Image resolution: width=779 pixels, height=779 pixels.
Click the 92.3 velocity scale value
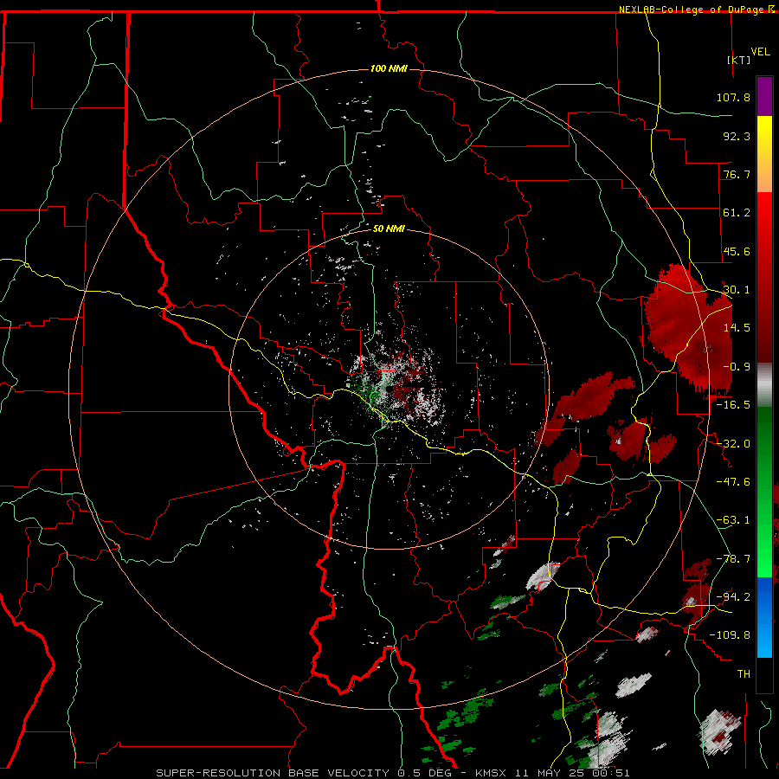[737, 136]
